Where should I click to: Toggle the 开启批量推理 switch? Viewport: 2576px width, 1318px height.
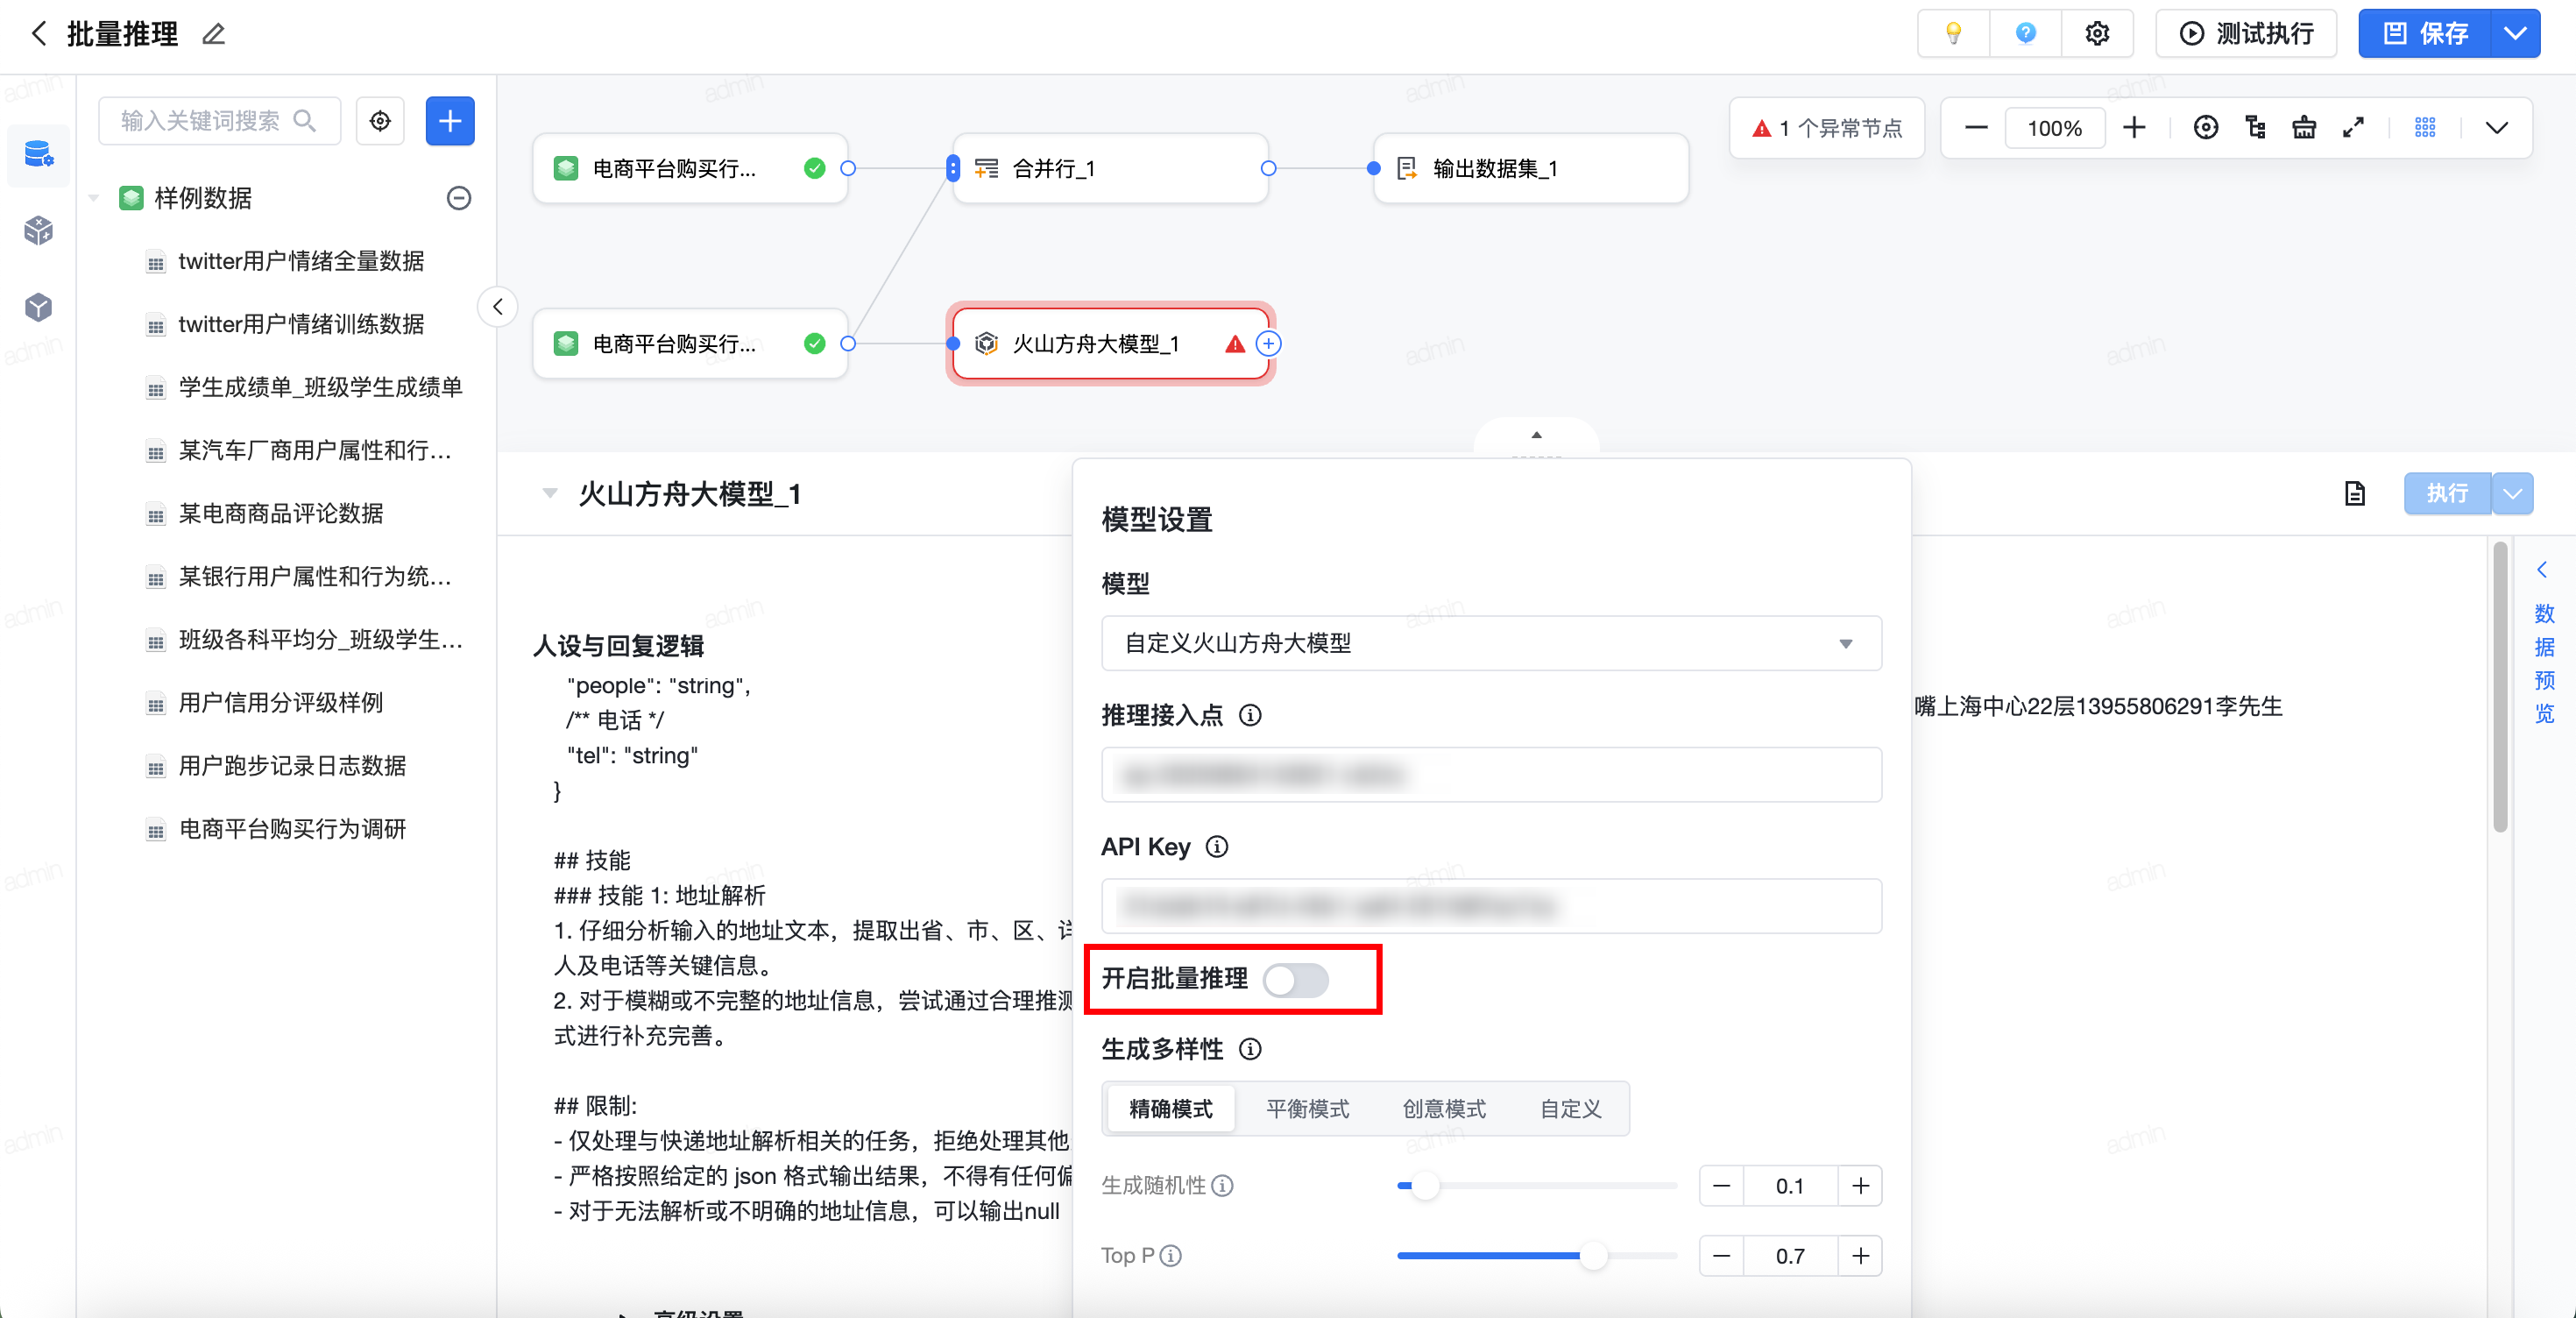(x=1295, y=979)
